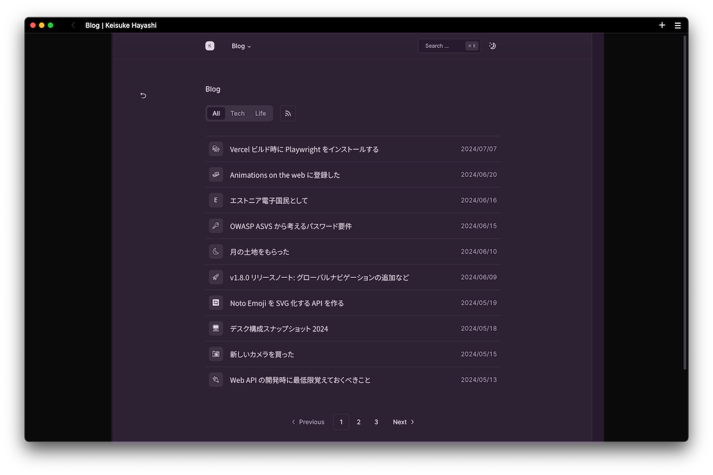Jump to page 3 in pagination
The width and height of the screenshot is (713, 475).
376,422
